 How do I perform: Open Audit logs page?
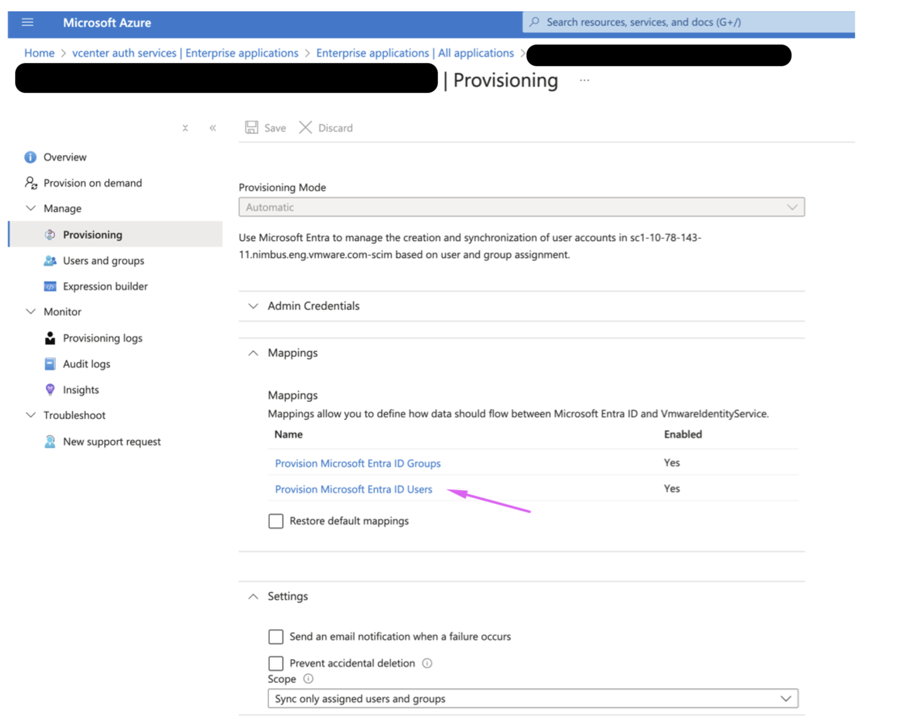pyautogui.click(x=86, y=364)
